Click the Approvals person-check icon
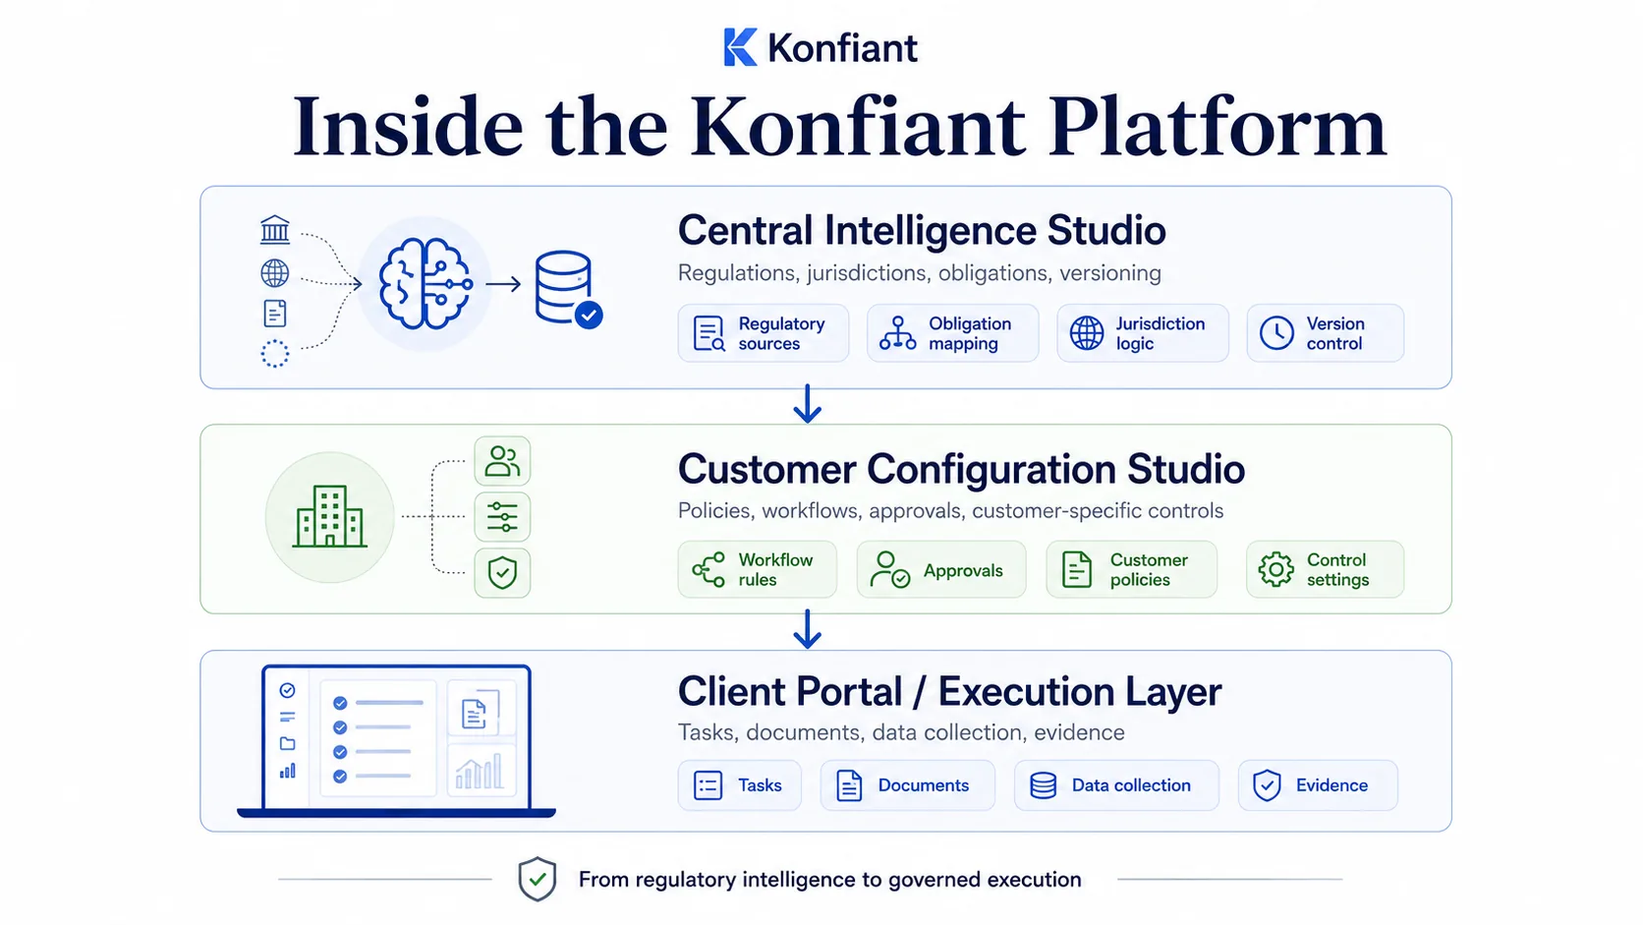1643x925 pixels. click(x=890, y=569)
